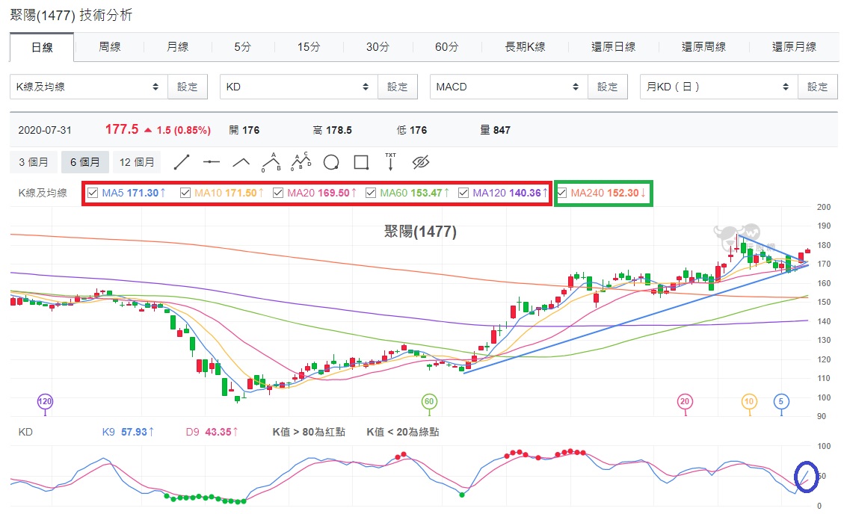Select the horizontal line segment tool

click(x=211, y=162)
